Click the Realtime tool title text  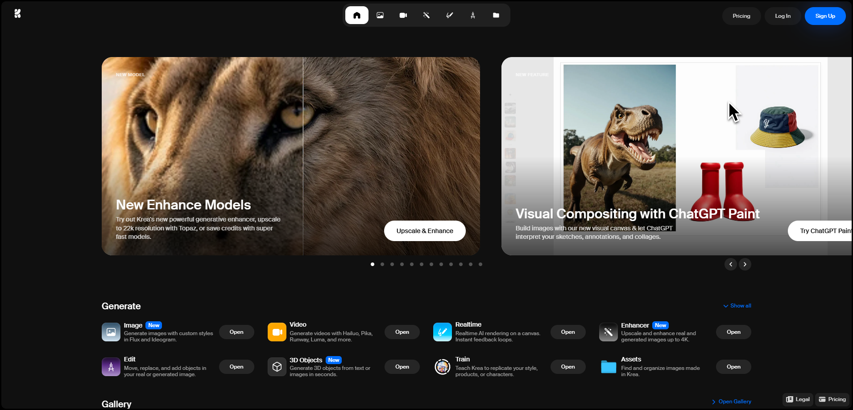468,324
